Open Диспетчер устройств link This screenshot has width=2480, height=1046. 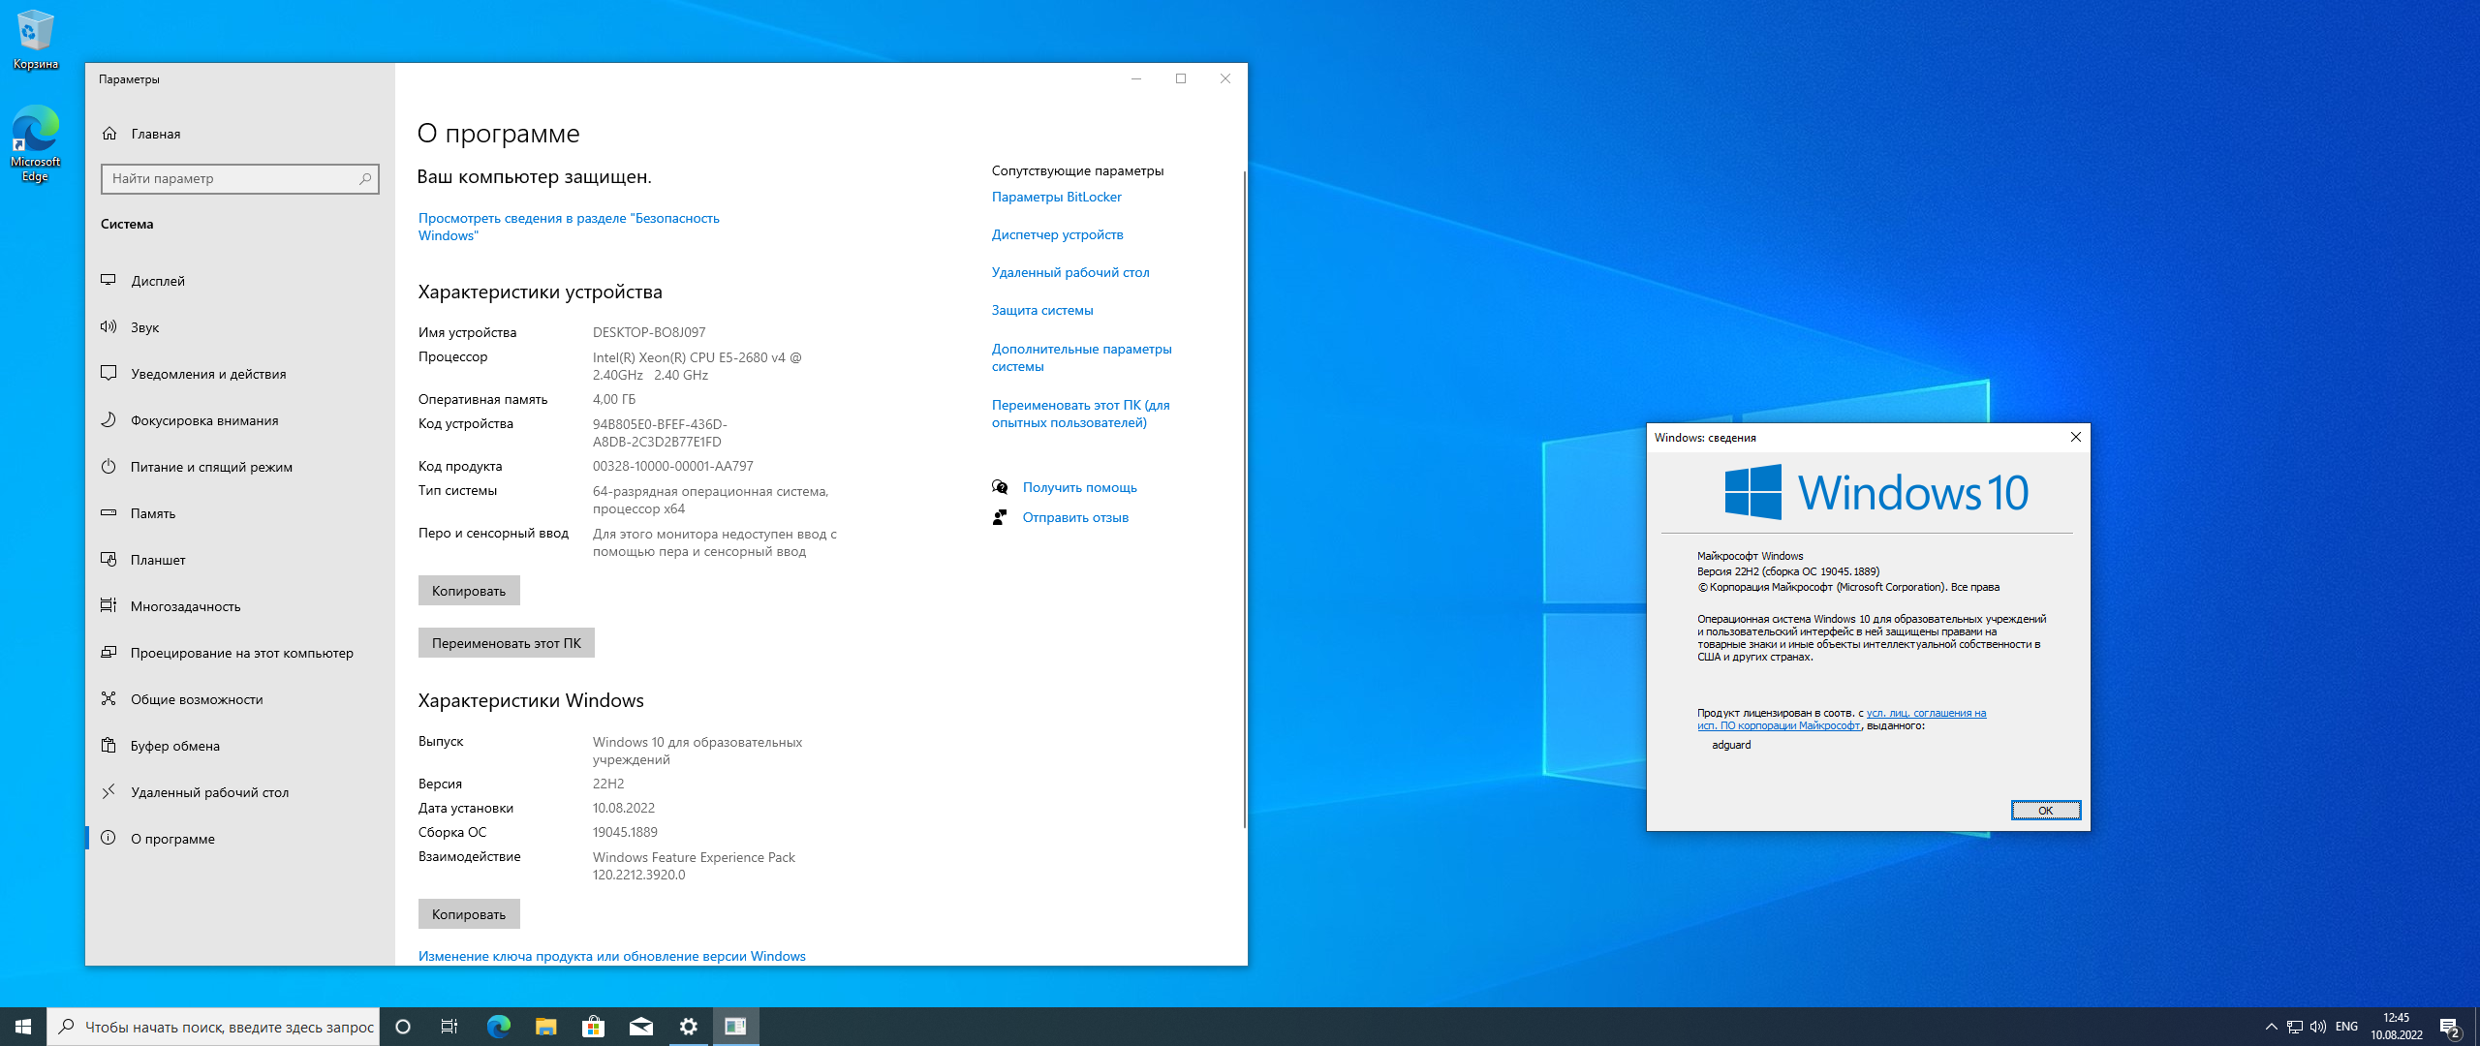tap(1057, 234)
